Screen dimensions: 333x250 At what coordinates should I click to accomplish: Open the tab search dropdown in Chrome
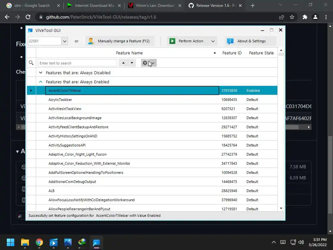pyautogui.click(x=281, y=5)
